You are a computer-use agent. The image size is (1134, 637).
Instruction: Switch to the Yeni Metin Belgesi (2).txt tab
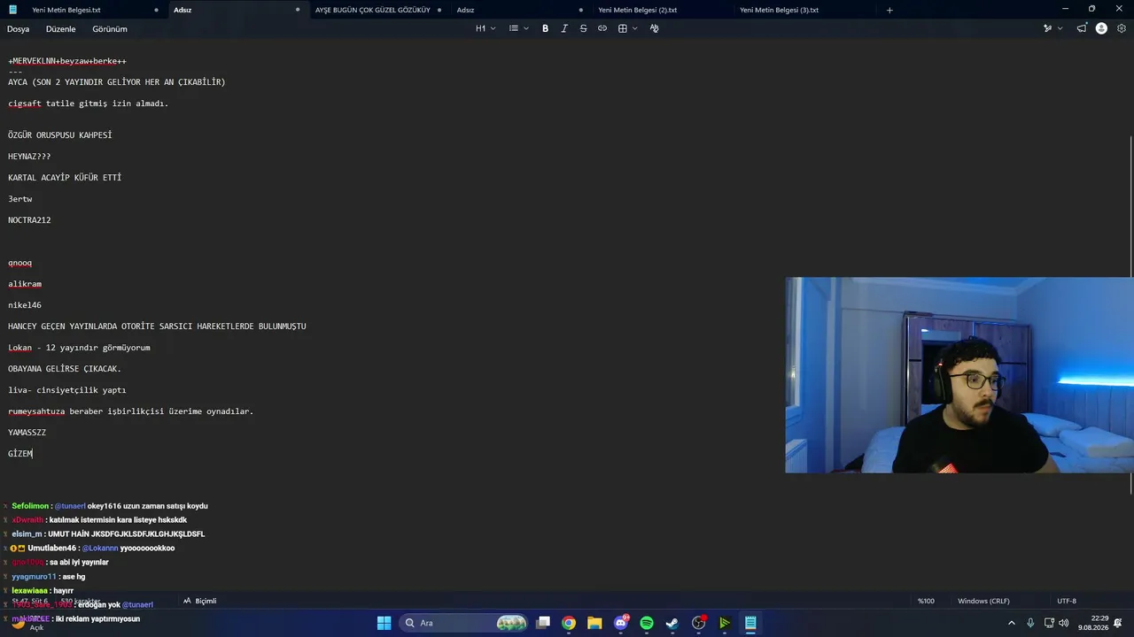(661, 10)
